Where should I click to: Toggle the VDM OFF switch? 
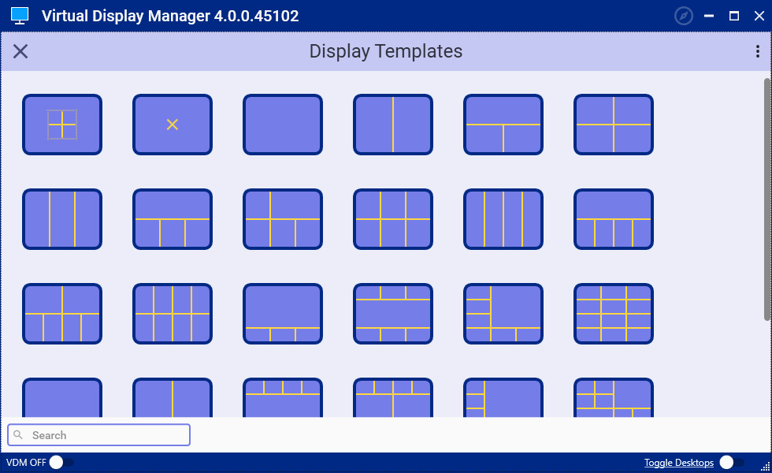[61, 463]
